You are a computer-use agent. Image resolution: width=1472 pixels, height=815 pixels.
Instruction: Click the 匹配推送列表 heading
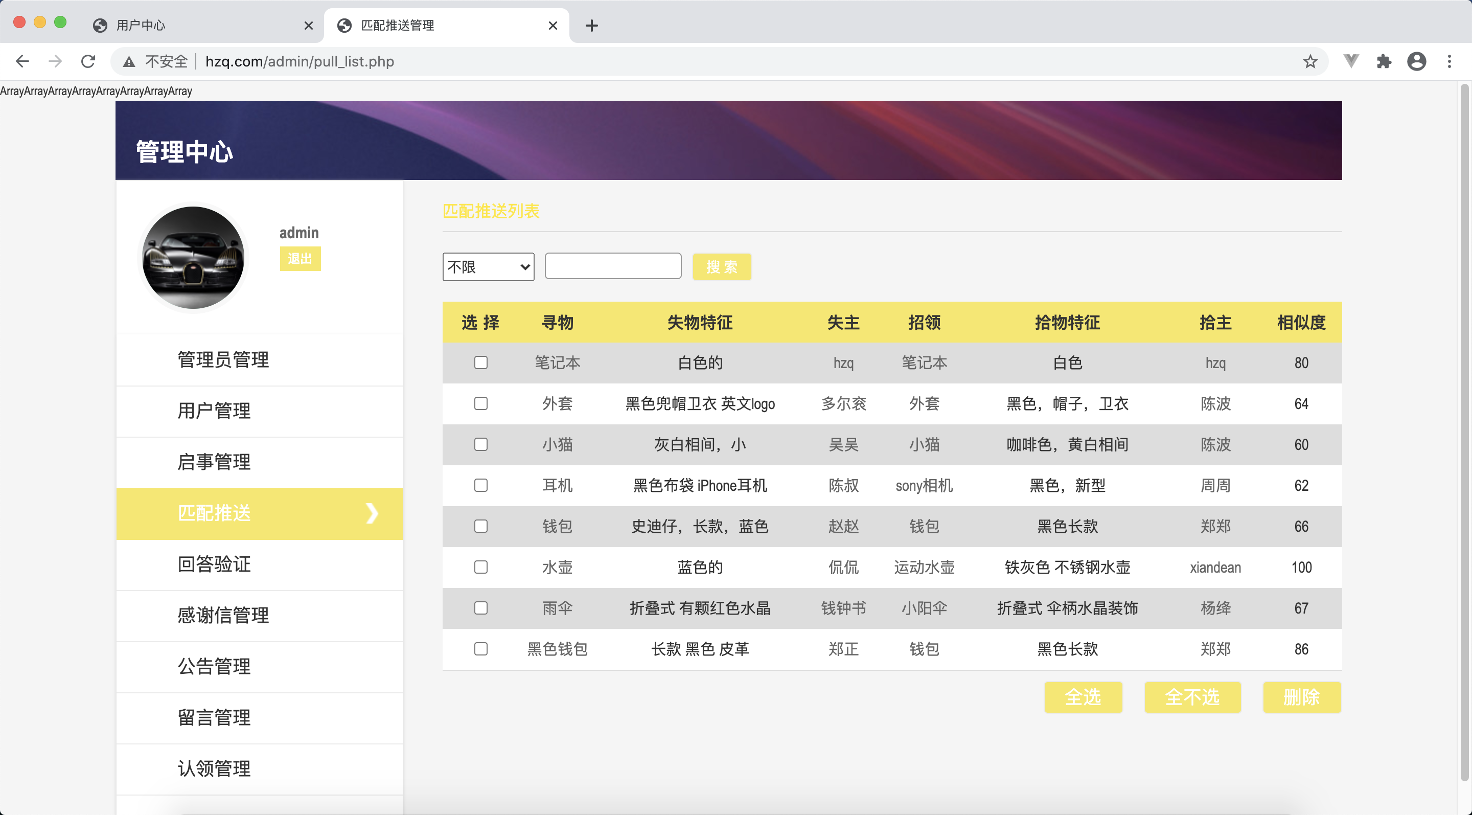[x=491, y=211]
